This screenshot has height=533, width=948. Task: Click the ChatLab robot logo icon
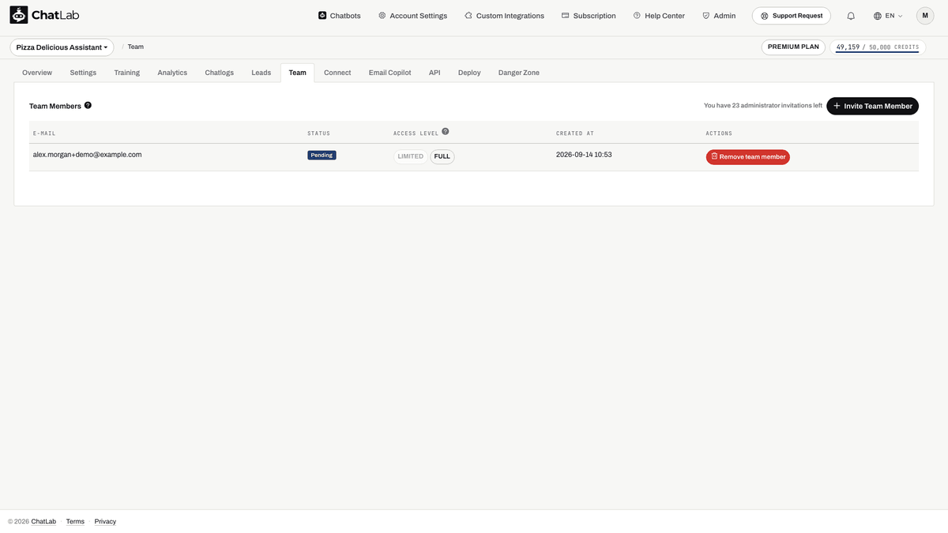[x=19, y=15]
